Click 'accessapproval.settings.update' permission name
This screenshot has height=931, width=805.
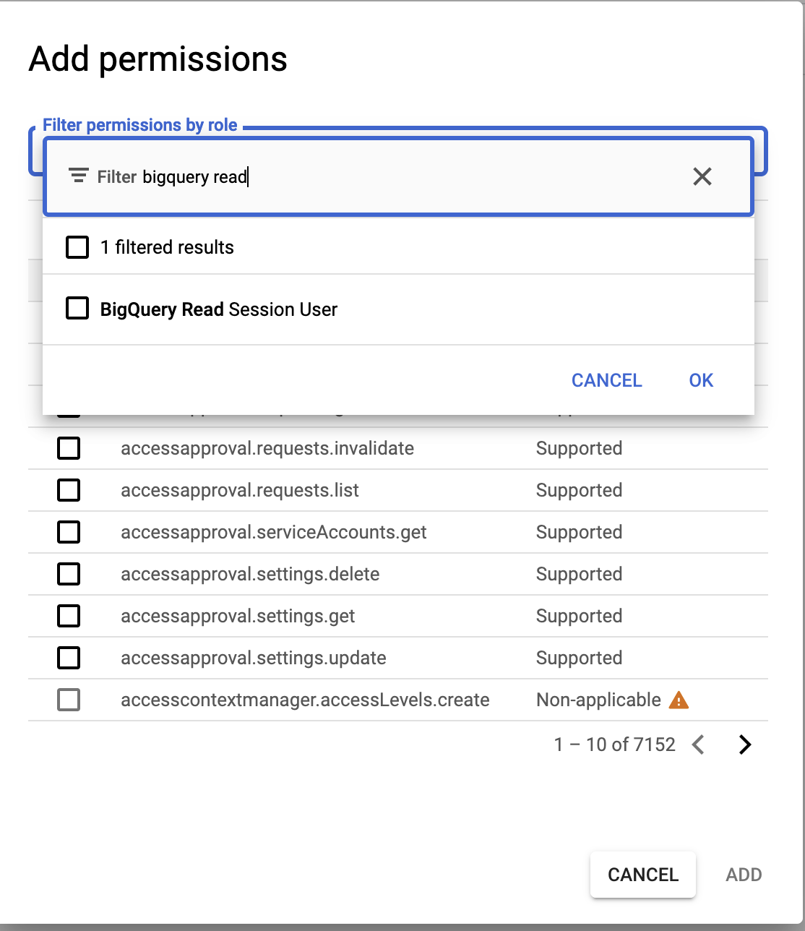(254, 658)
